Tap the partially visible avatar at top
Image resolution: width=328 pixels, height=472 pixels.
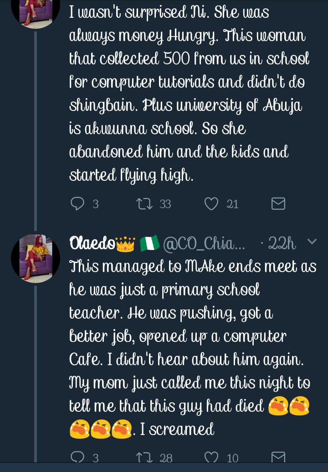click(x=36, y=11)
